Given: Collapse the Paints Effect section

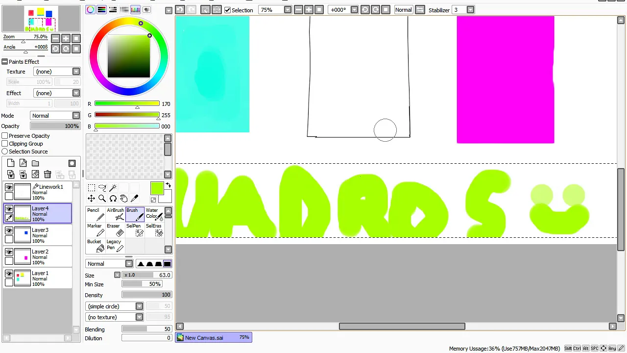Looking at the screenshot, I should click(x=4, y=62).
